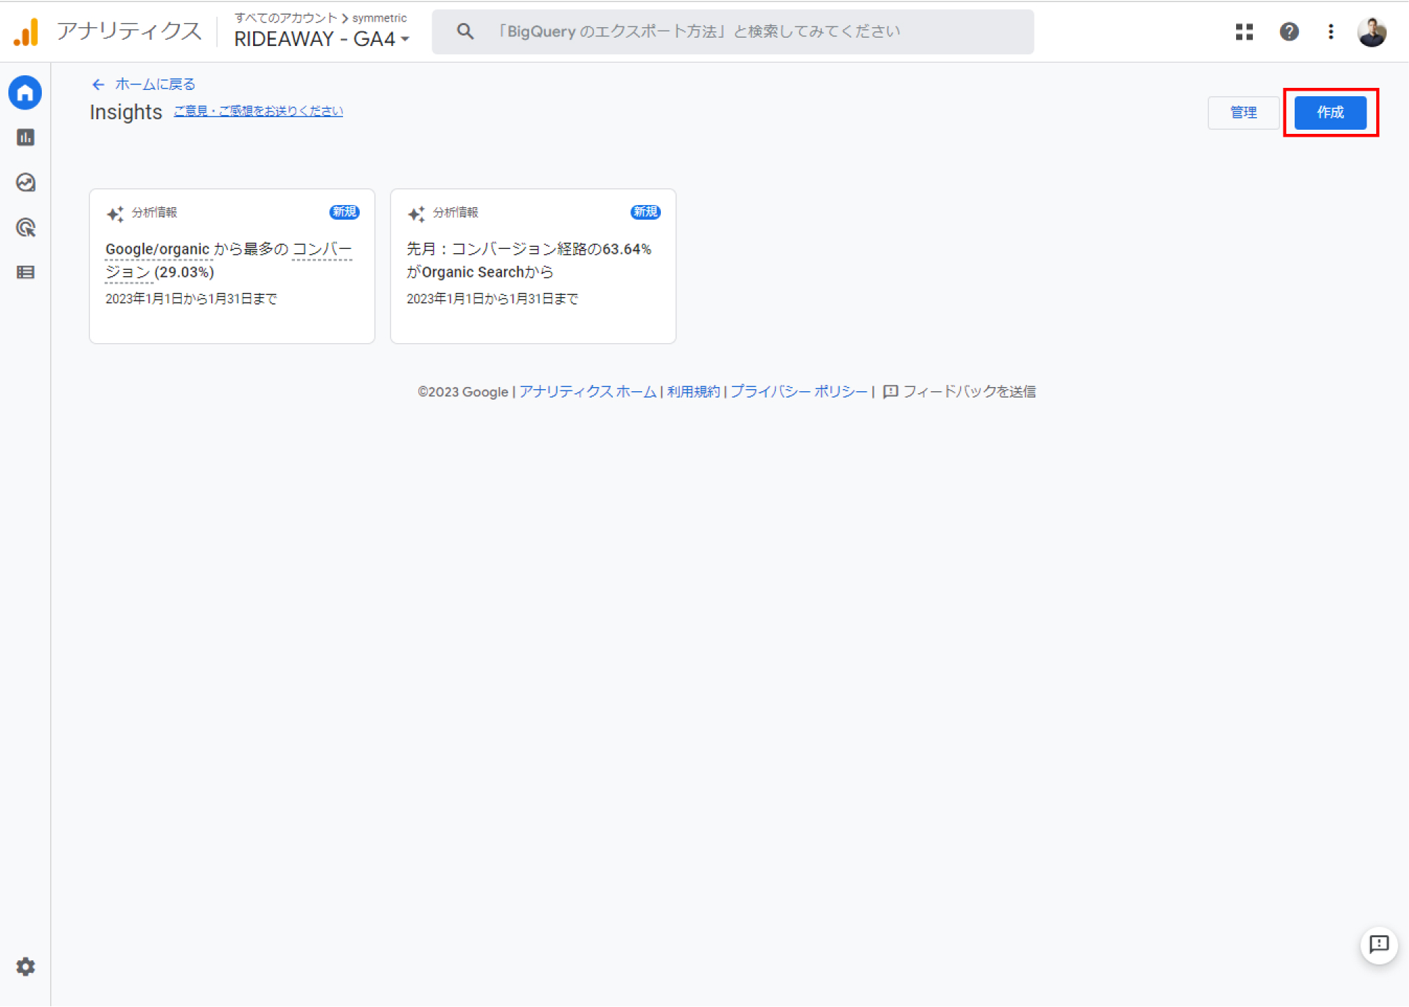Click the symmetric account breadcrumb

(379, 17)
